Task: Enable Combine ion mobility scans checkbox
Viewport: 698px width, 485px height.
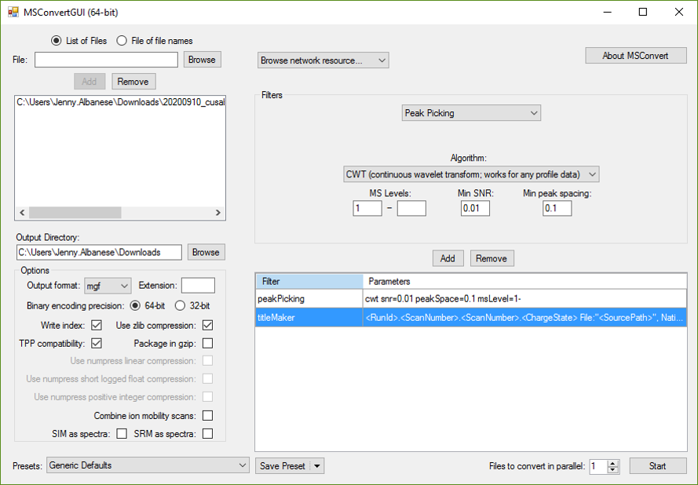Action: pos(207,416)
